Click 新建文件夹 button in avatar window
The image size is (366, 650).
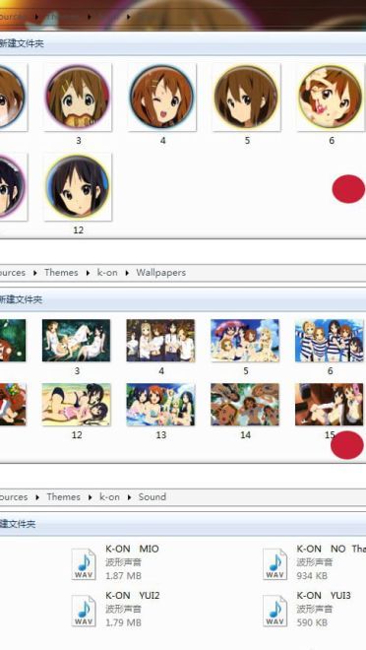22,43
